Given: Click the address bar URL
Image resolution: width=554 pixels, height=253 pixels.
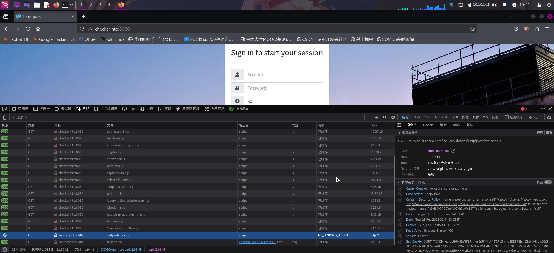Looking at the screenshot, I should click(112, 29).
